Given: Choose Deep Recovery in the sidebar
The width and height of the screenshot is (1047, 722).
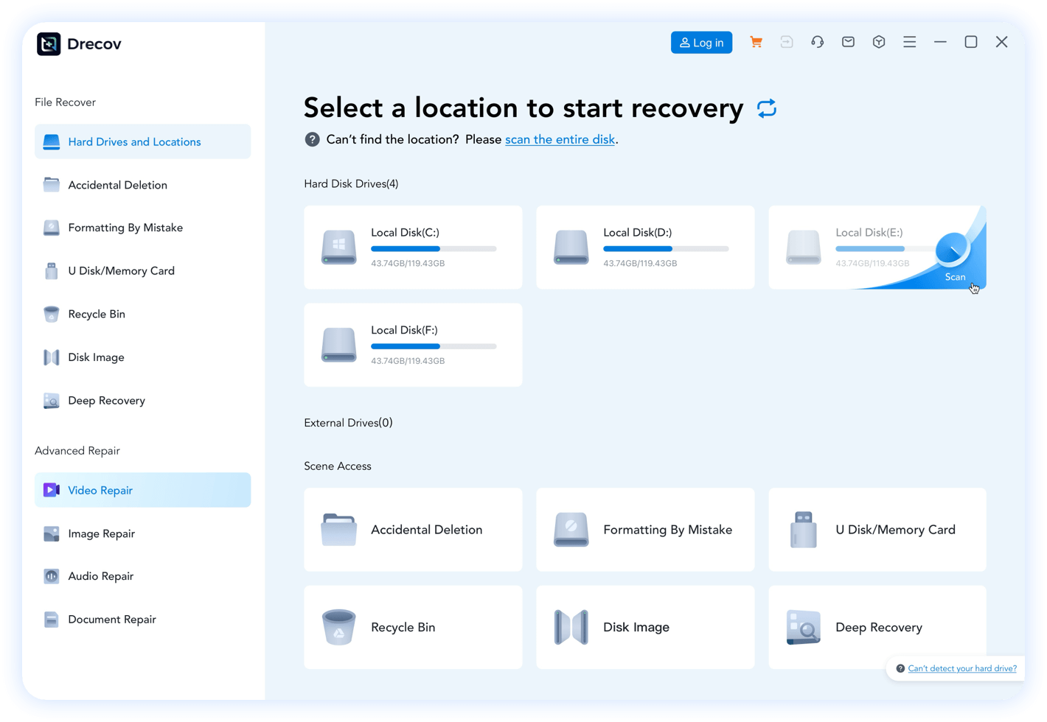Looking at the screenshot, I should (106, 400).
